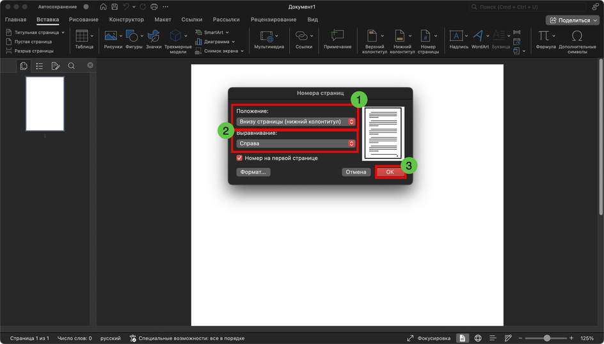
Task: Open the Home icon in title bar
Action: click(x=103, y=6)
